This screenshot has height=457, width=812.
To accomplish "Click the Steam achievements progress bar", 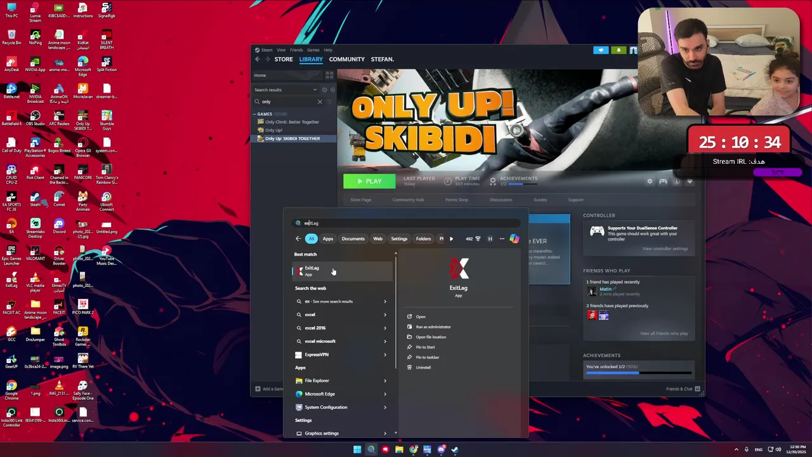I will tap(638, 373).
